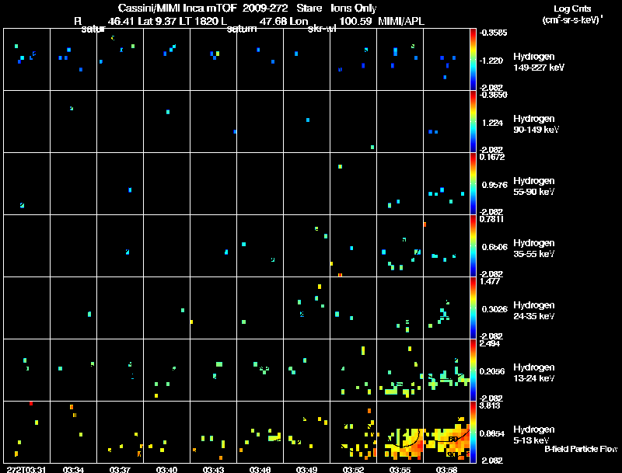Click the -0.3650 colorbar value
622x473 pixels.
493,95
